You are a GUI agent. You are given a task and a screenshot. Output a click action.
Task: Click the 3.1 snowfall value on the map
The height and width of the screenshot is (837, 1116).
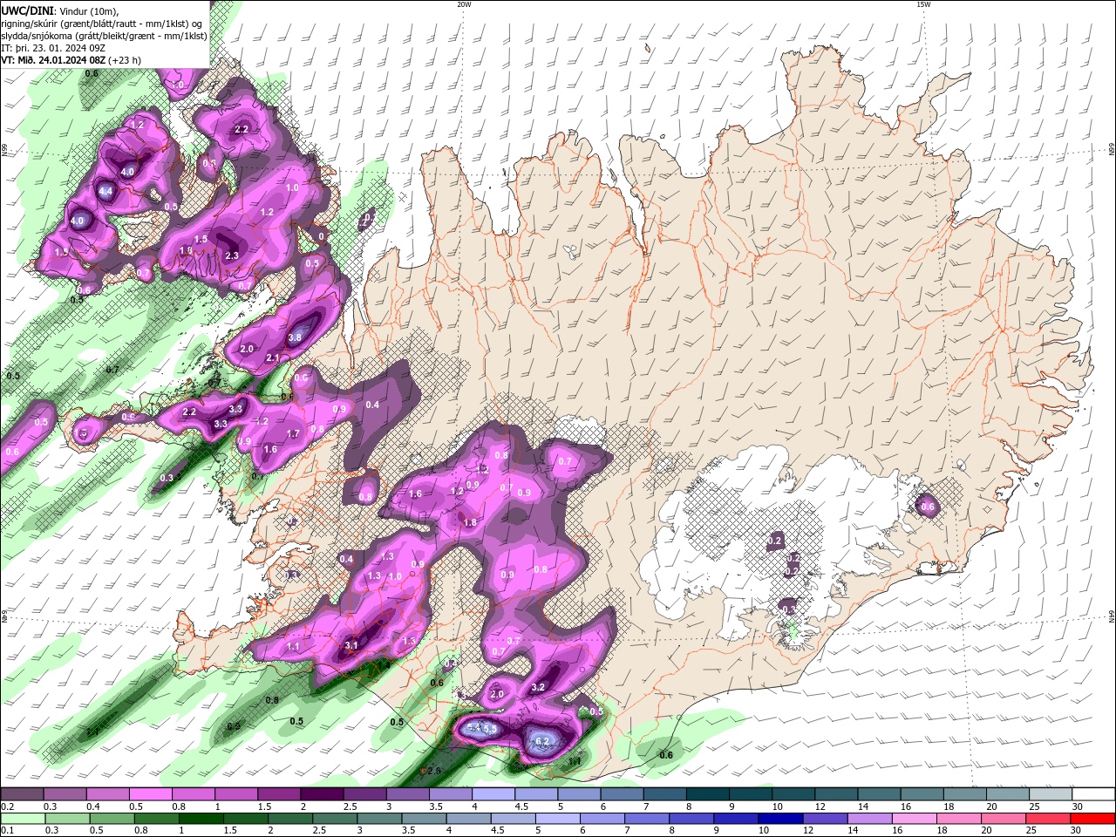coord(352,645)
